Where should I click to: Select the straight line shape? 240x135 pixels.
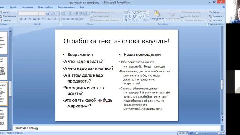click(130, 12)
